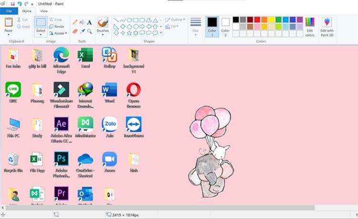Image resolution: width=358 pixels, height=219 pixels.
Task: Click the Copy button
Action: click(23, 27)
